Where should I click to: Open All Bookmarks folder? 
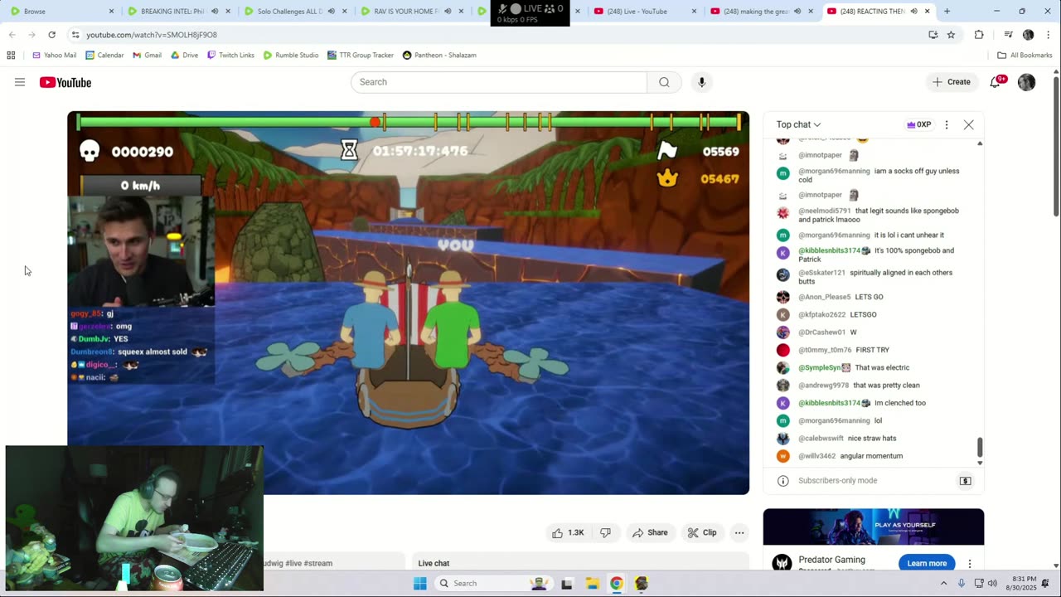pos(1025,56)
